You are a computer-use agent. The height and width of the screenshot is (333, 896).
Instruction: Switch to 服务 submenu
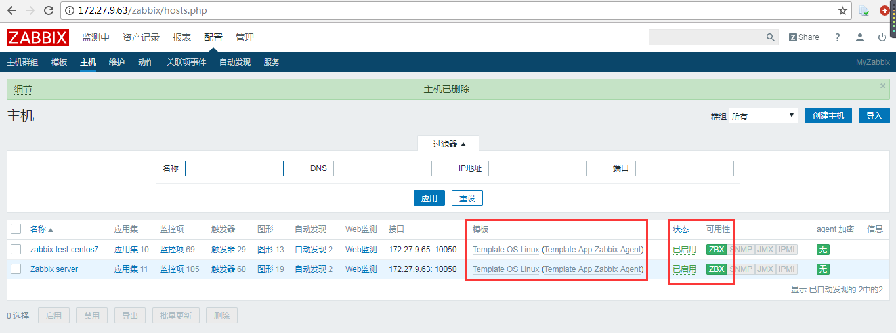coord(272,62)
